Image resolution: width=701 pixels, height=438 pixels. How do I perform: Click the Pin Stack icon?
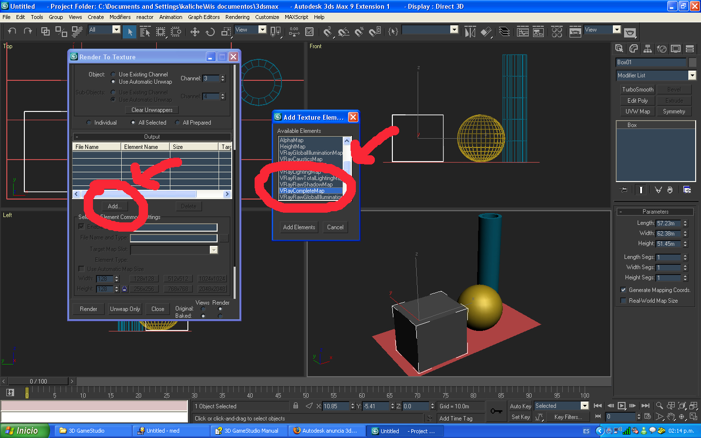623,190
